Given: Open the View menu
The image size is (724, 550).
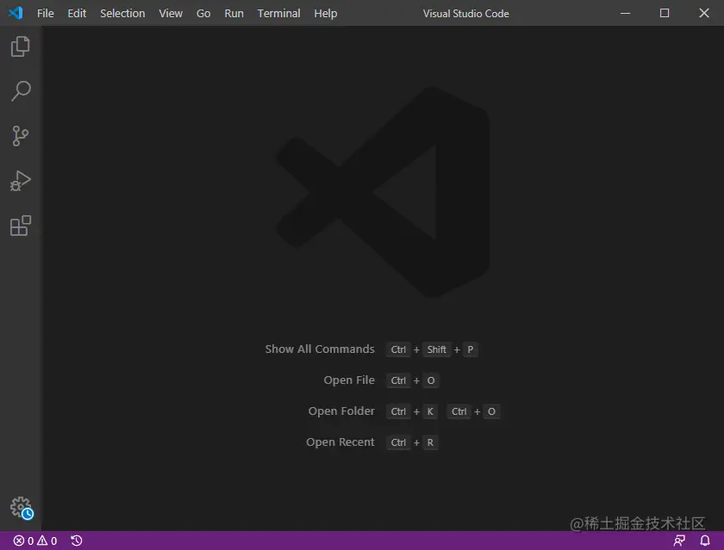Looking at the screenshot, I should [171, 14].
